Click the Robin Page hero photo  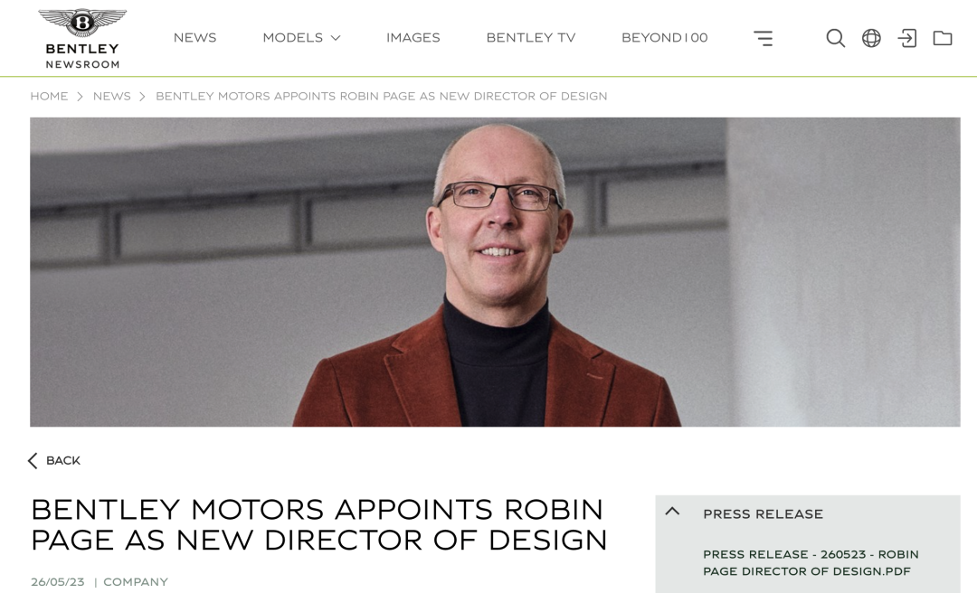click(495, 271)
